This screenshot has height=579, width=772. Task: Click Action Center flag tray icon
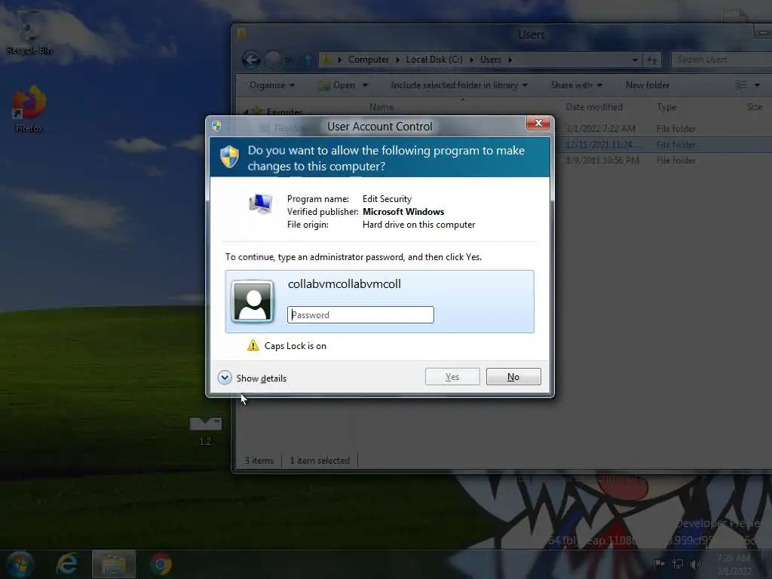659,564
